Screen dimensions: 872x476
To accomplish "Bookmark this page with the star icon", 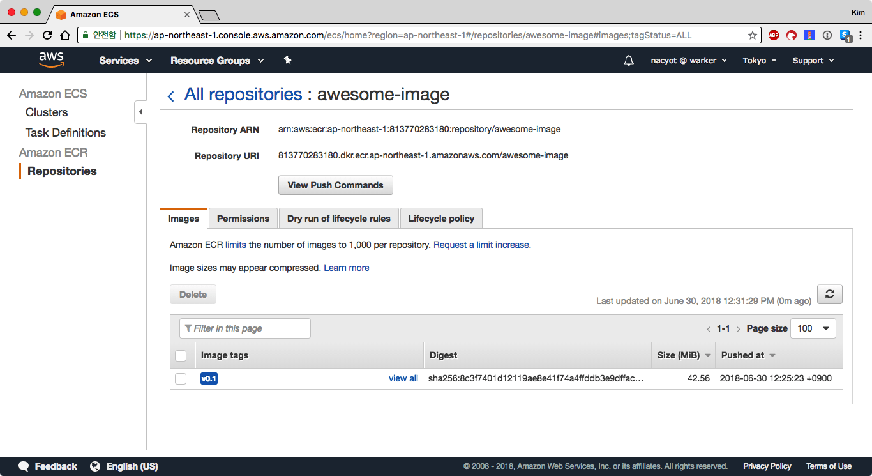I will [x=753, y=35].
